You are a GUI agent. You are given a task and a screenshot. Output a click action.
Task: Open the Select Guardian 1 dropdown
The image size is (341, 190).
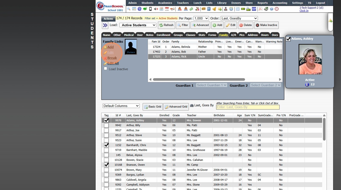(212, 85)
